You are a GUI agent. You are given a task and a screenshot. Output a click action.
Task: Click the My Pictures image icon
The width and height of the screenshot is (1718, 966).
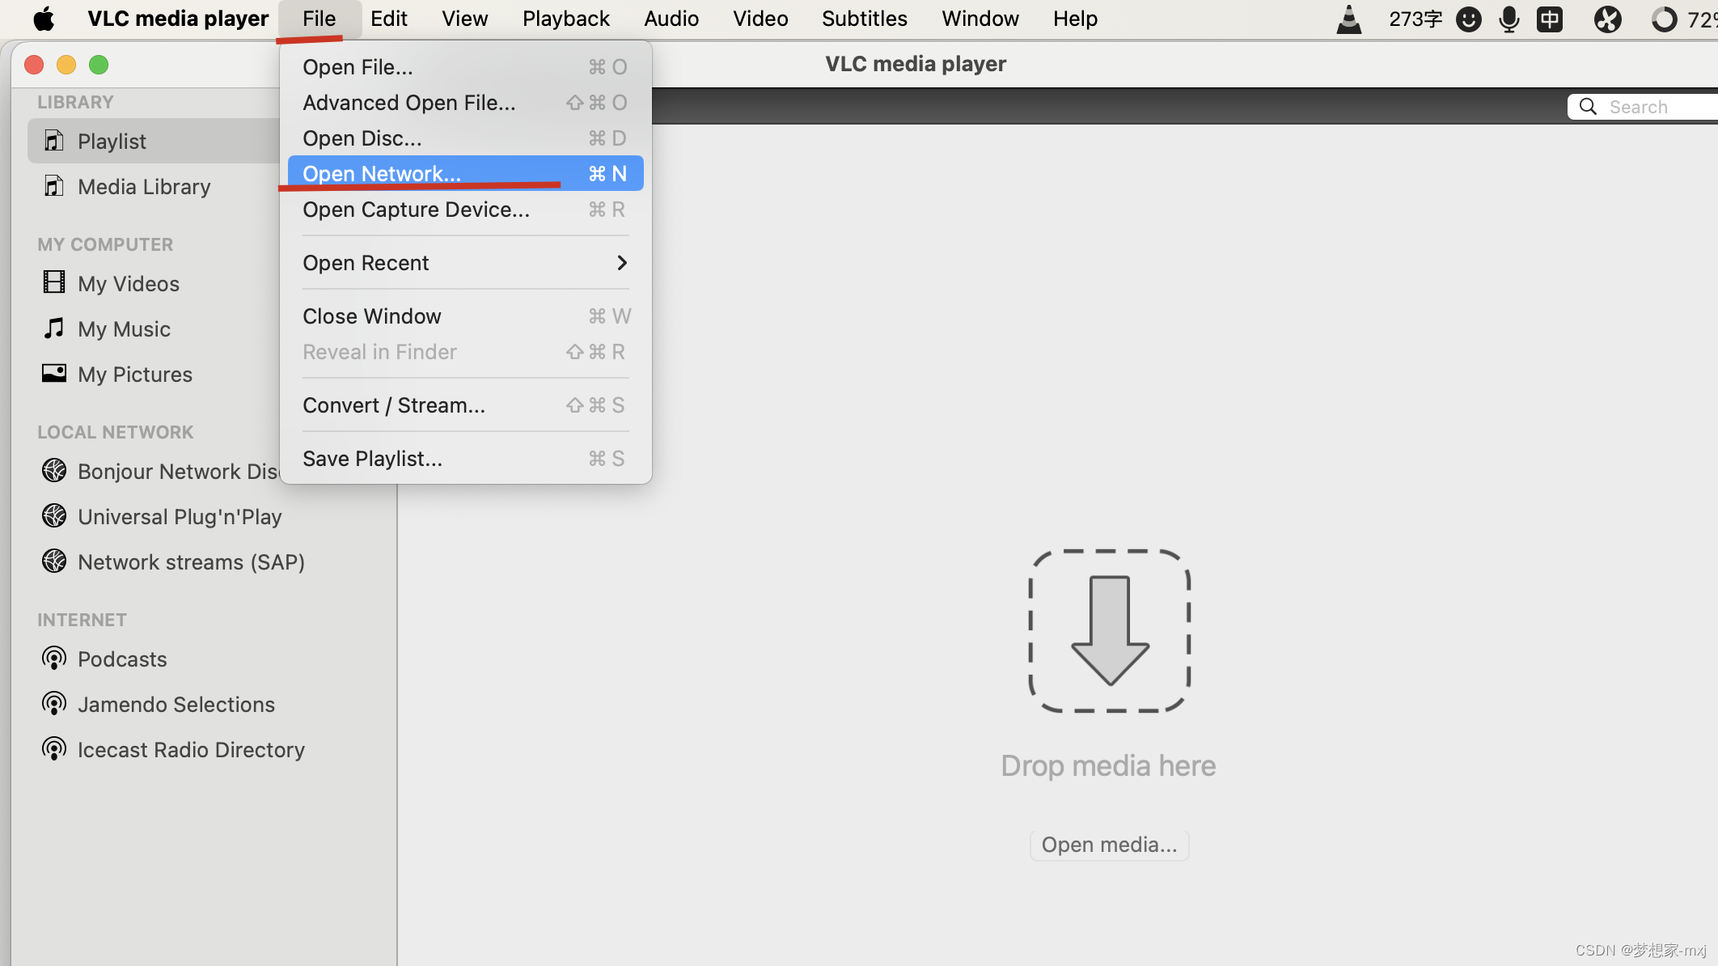(54, 373)
